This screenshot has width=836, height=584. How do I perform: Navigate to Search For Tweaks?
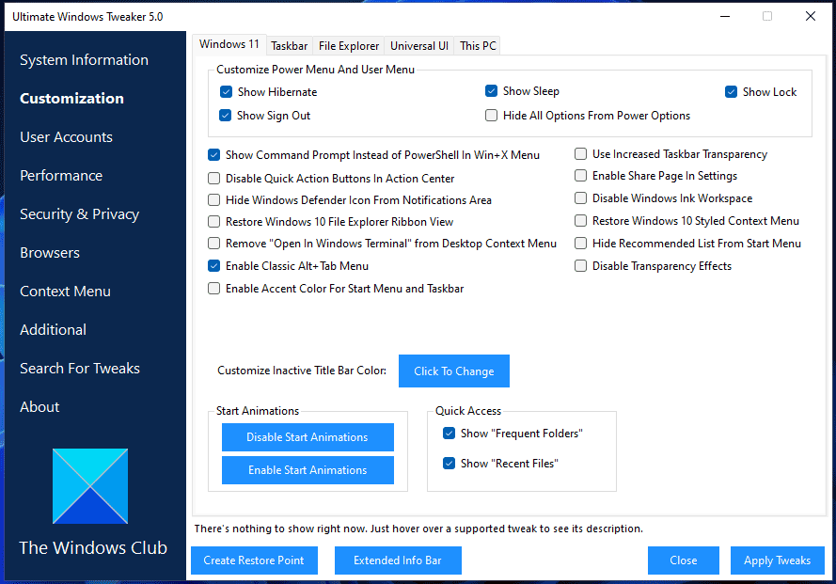pyautogui.click(x=81, y=368)
